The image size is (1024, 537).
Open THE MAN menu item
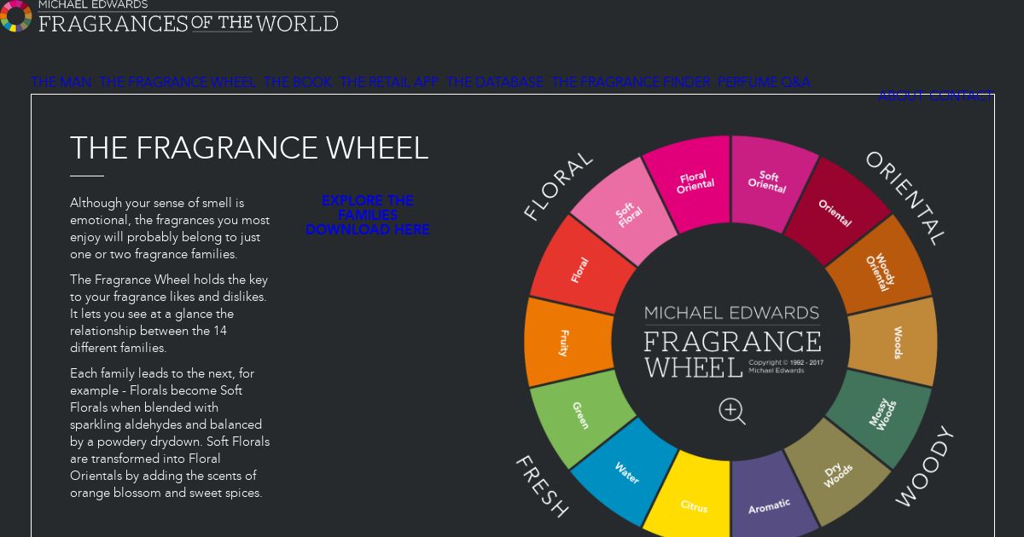click(61, 83)
